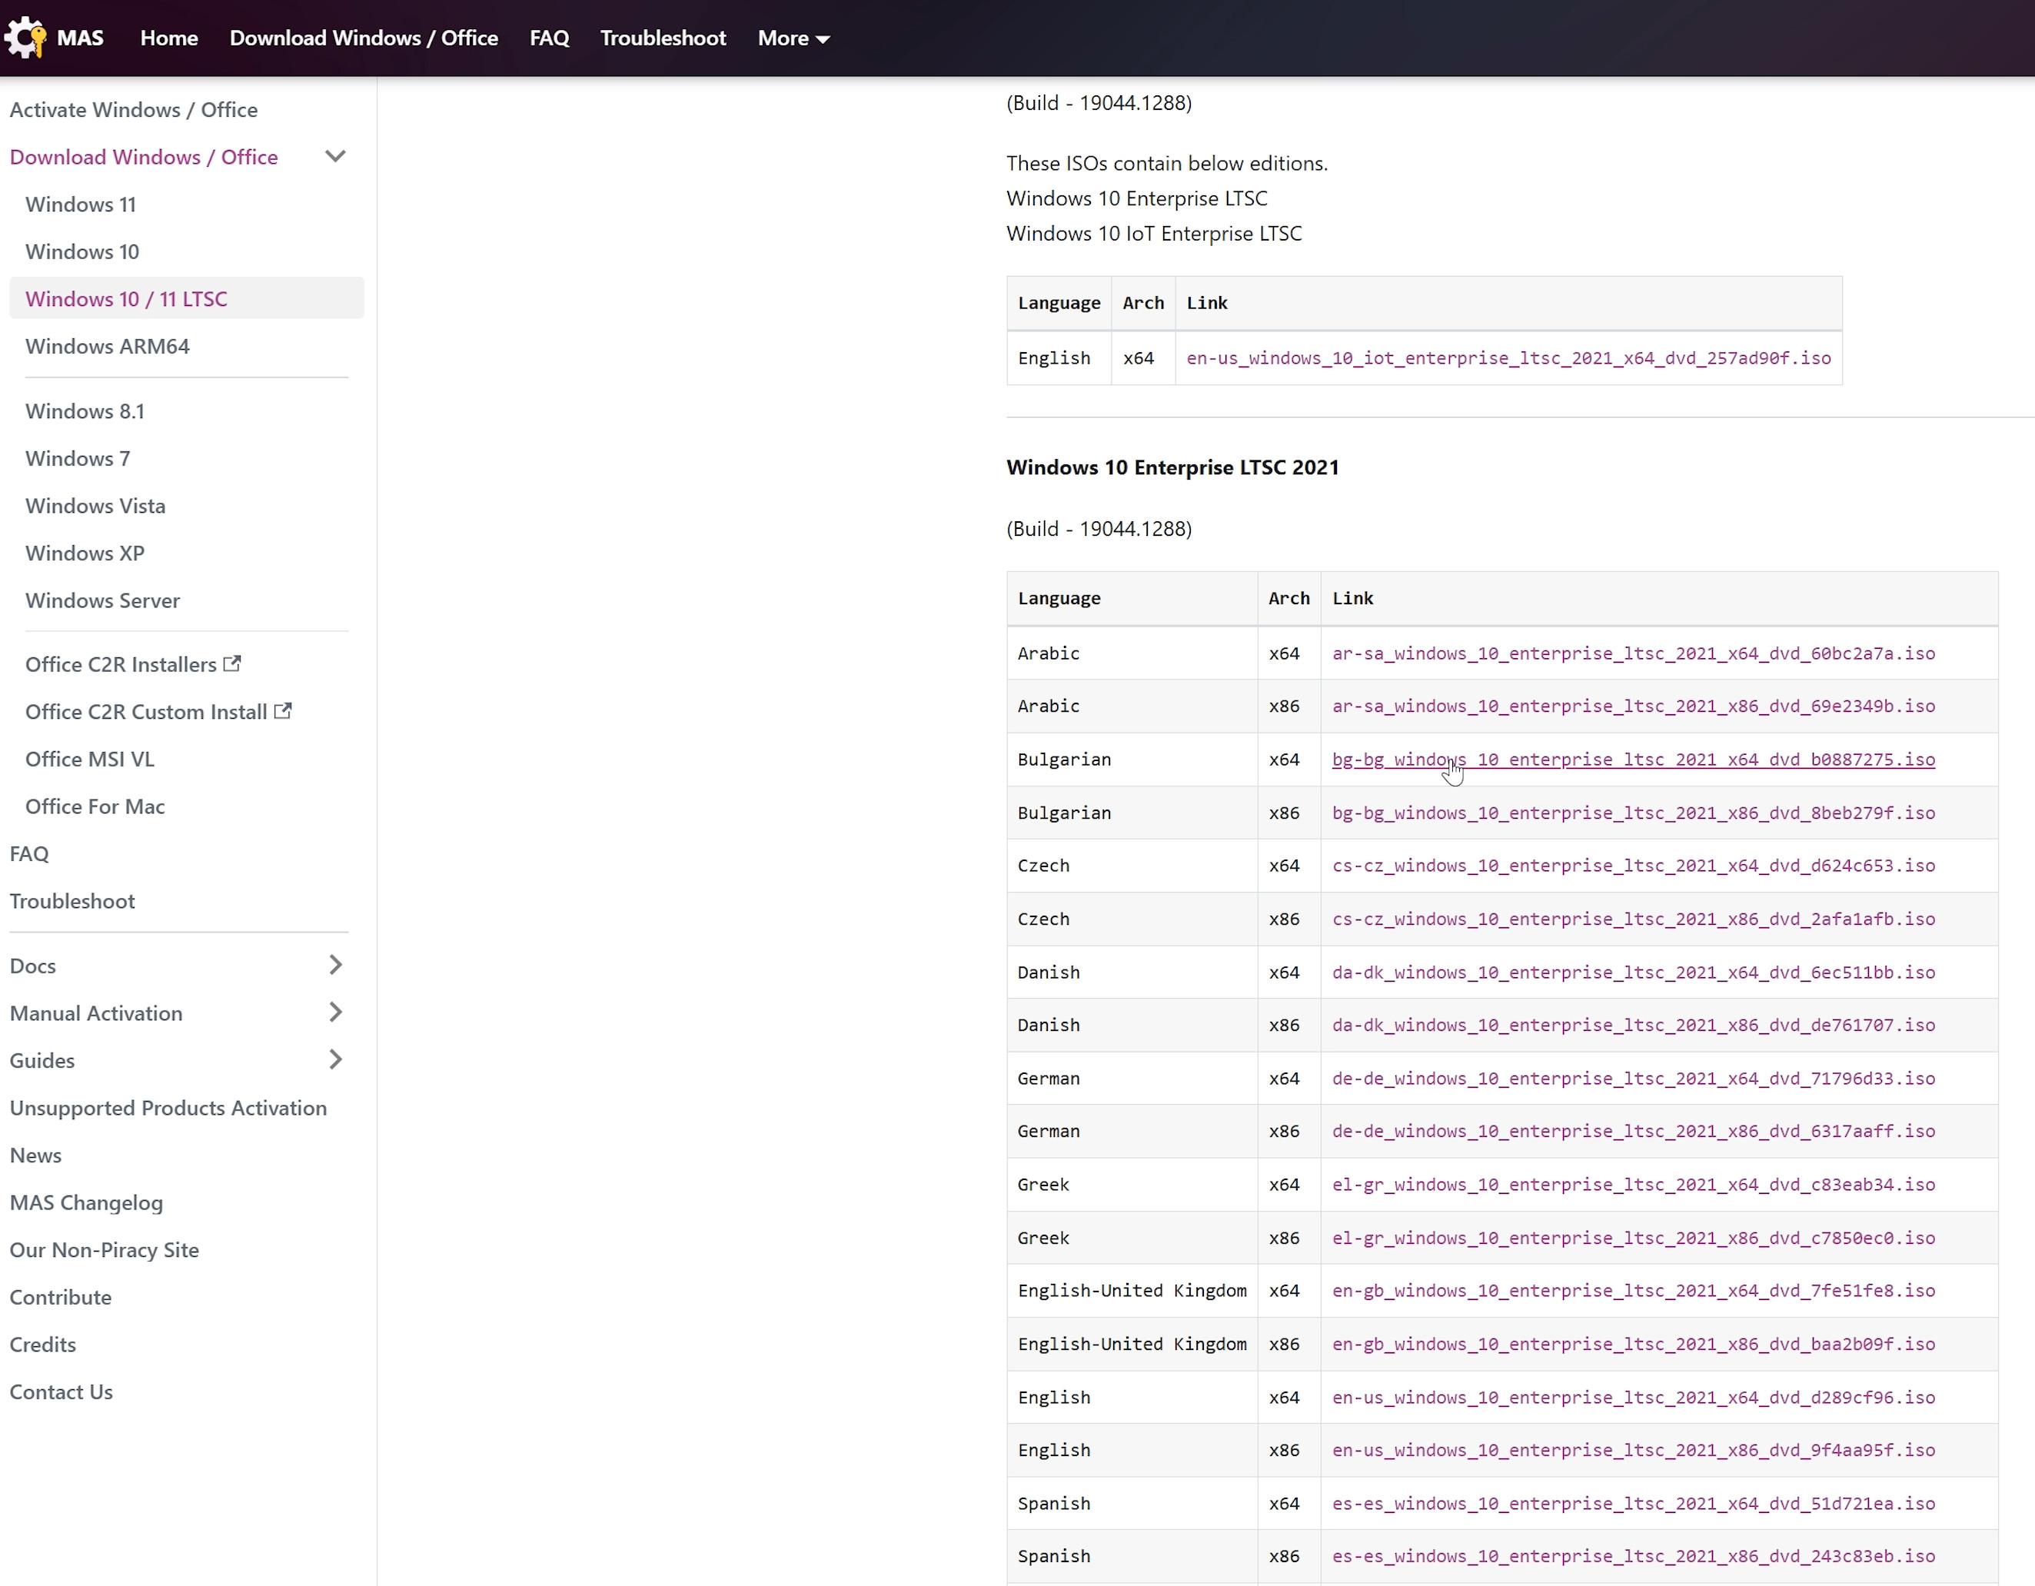The width and height of the screenshot is (2035, 1586).
Task: Open Windows Server sidebar page
Action: [102, 601]
